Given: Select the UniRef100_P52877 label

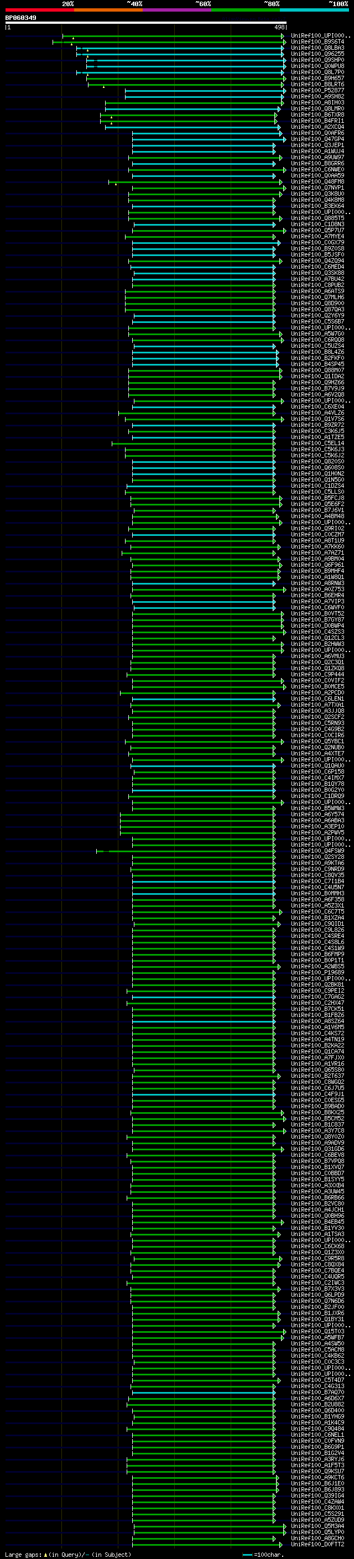Looking at the screenshot, I should pyautogui.click(x=317, y=91).
